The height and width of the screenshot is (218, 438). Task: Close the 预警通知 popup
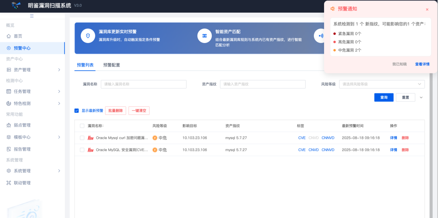click(x=427, y=9)
